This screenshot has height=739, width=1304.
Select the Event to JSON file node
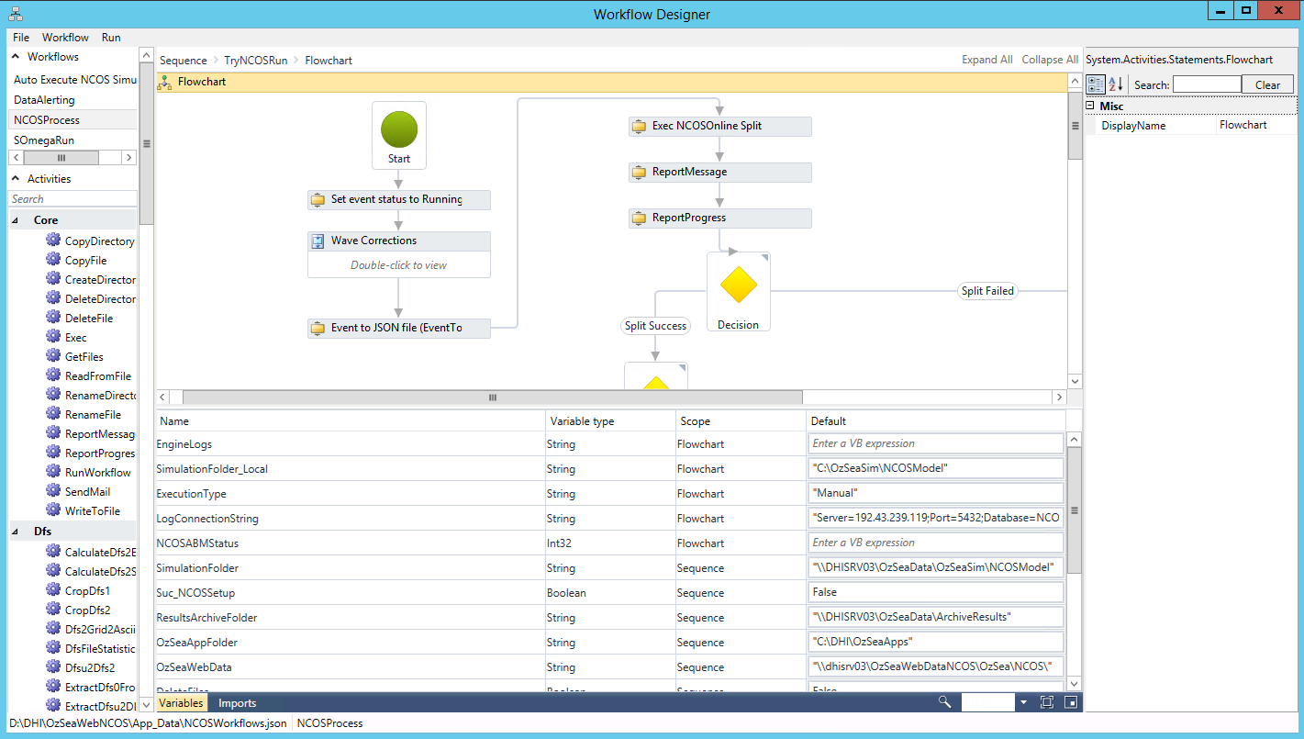(x=399, y=328)
